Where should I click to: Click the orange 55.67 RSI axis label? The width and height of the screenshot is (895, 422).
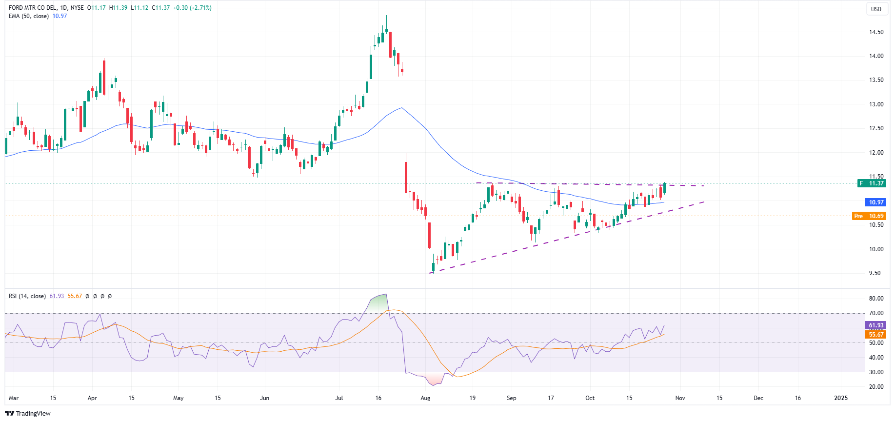[876, 335]
